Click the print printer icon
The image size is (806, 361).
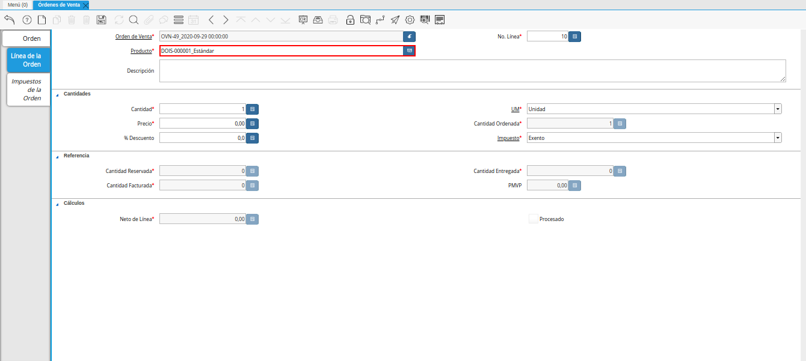333,20
